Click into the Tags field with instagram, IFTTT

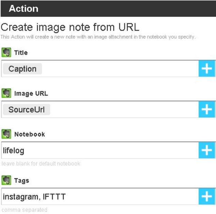[x=99, y=197]
